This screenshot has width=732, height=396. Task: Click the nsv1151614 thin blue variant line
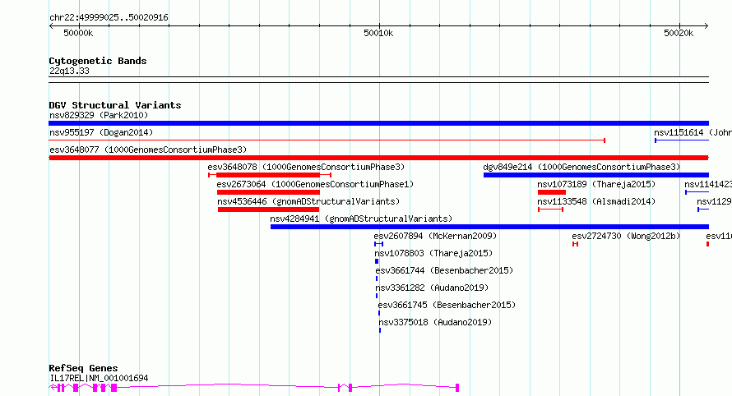tap(682, 140)
